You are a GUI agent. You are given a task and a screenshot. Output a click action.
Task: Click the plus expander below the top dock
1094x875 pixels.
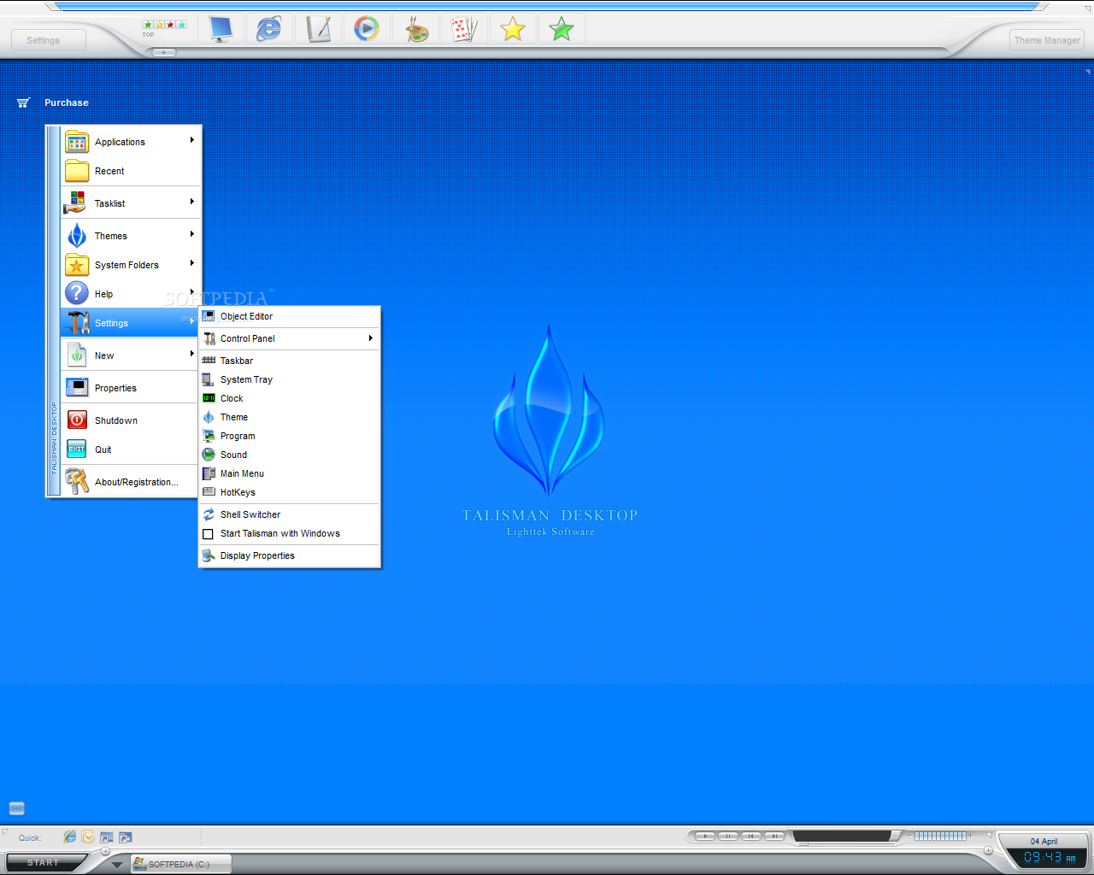[x=164, y=53]
